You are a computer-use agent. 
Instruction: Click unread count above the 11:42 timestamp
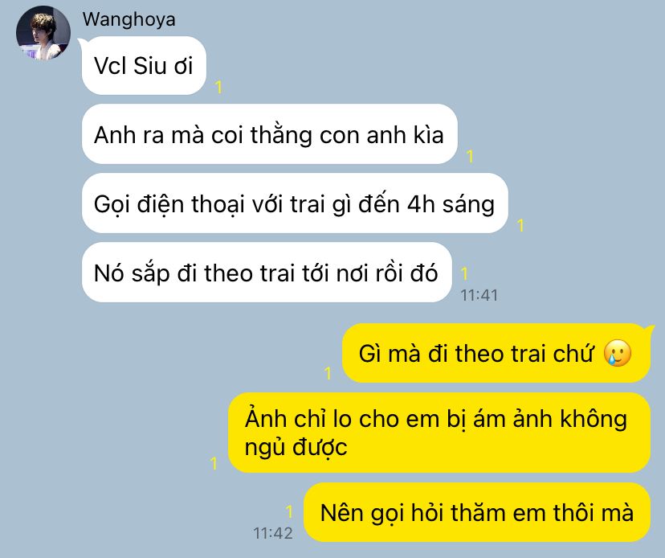click(x=289, y=511)
